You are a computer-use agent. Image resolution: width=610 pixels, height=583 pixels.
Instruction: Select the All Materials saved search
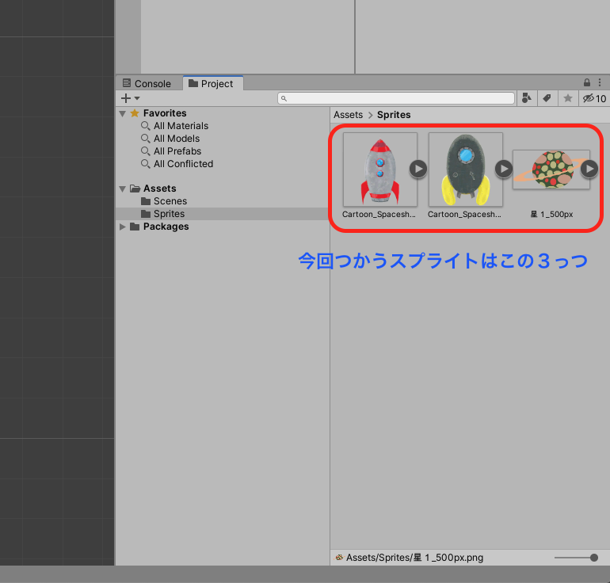[181, 126]
